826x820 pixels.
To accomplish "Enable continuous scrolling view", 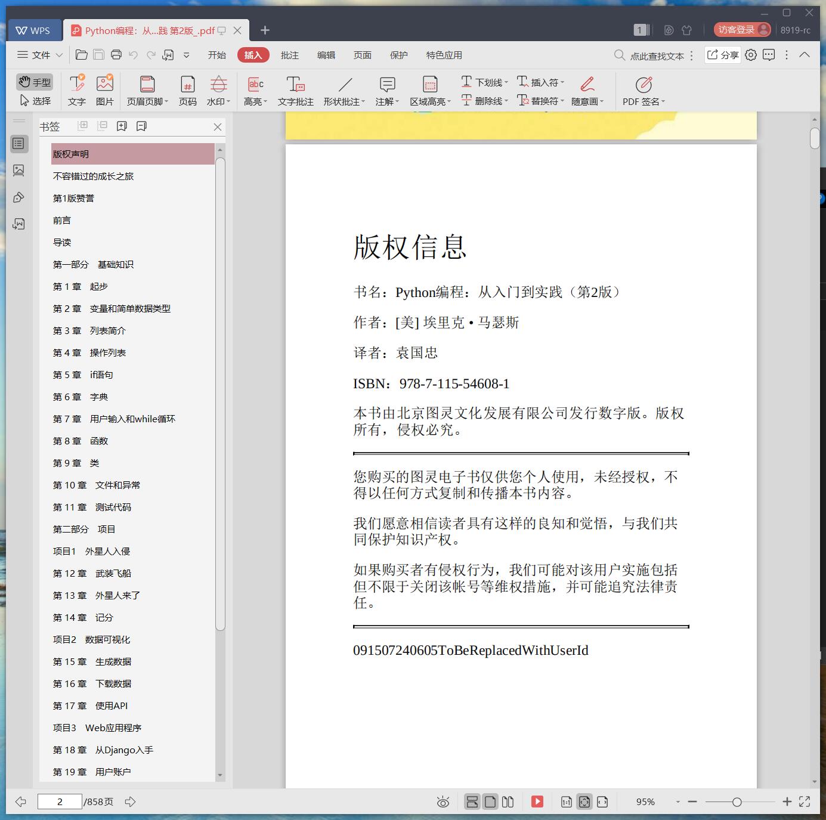I will point(472,802).
